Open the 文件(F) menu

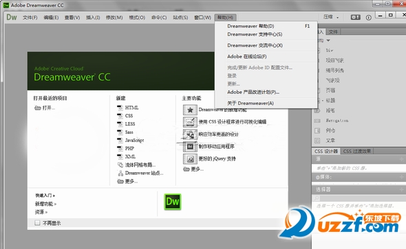point(30,18)
